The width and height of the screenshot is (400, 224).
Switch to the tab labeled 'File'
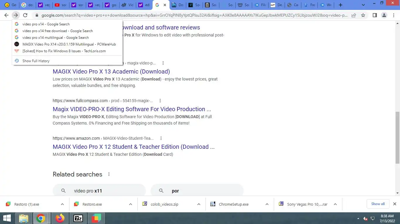tap(261, 5)
